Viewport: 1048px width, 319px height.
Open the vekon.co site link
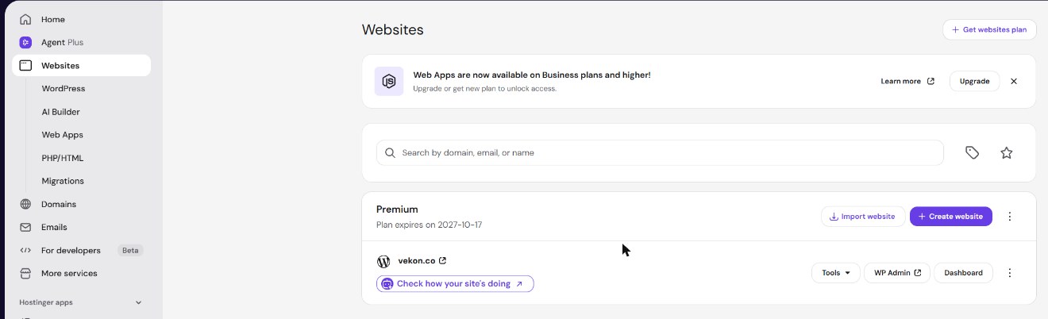[416, 260]
